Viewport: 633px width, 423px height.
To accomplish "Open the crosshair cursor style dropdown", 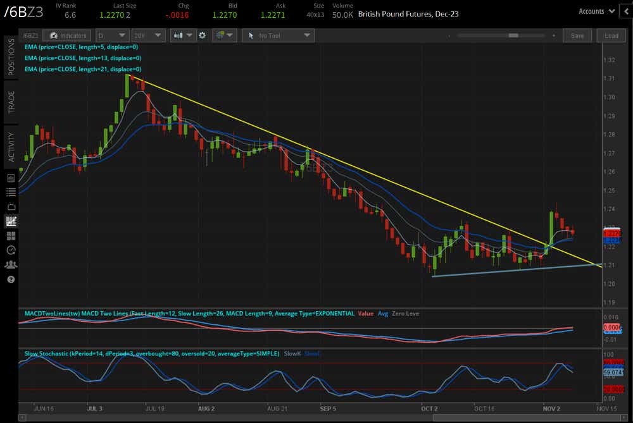I will coord(225,35).
